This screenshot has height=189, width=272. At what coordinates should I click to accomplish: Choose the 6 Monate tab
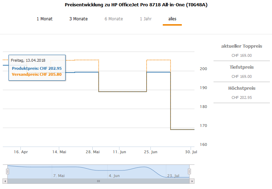114,19
